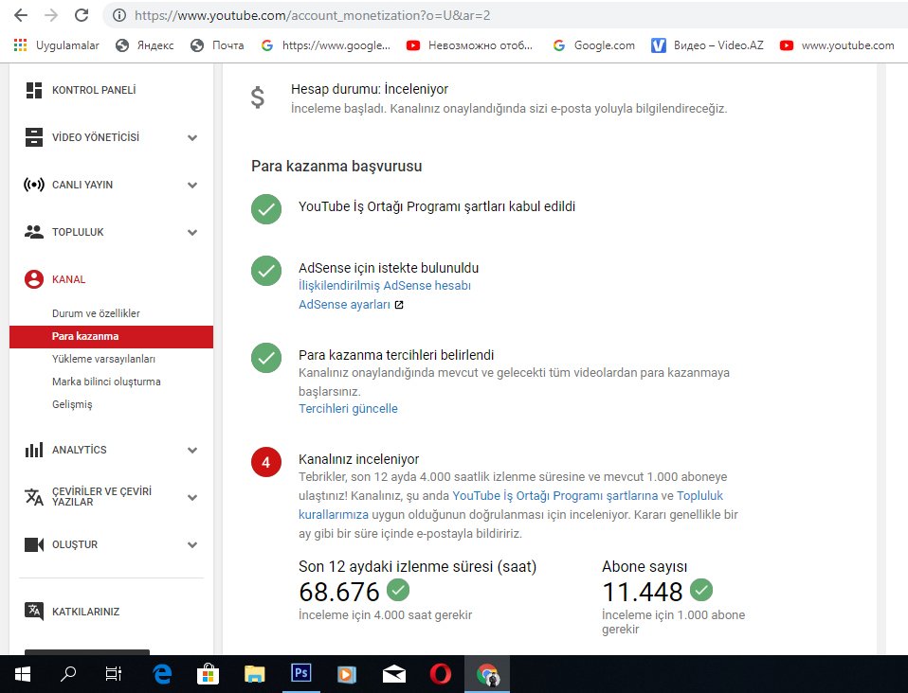
Task: Open Yükleme varsayılanları submenu
Action: click(x=103, y=359)
